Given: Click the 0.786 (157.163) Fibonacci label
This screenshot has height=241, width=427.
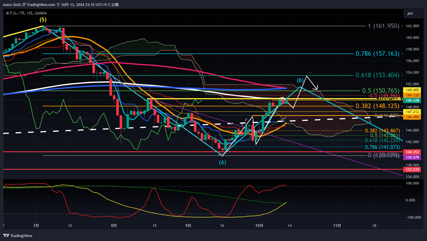Looking at the screenshot, I should point(377,53).
